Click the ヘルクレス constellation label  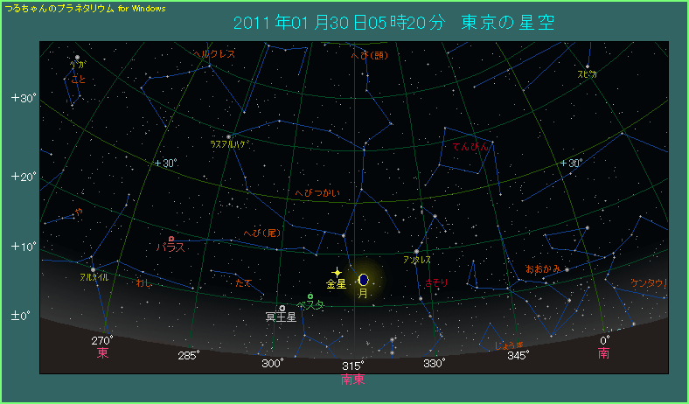coord(214,54)
